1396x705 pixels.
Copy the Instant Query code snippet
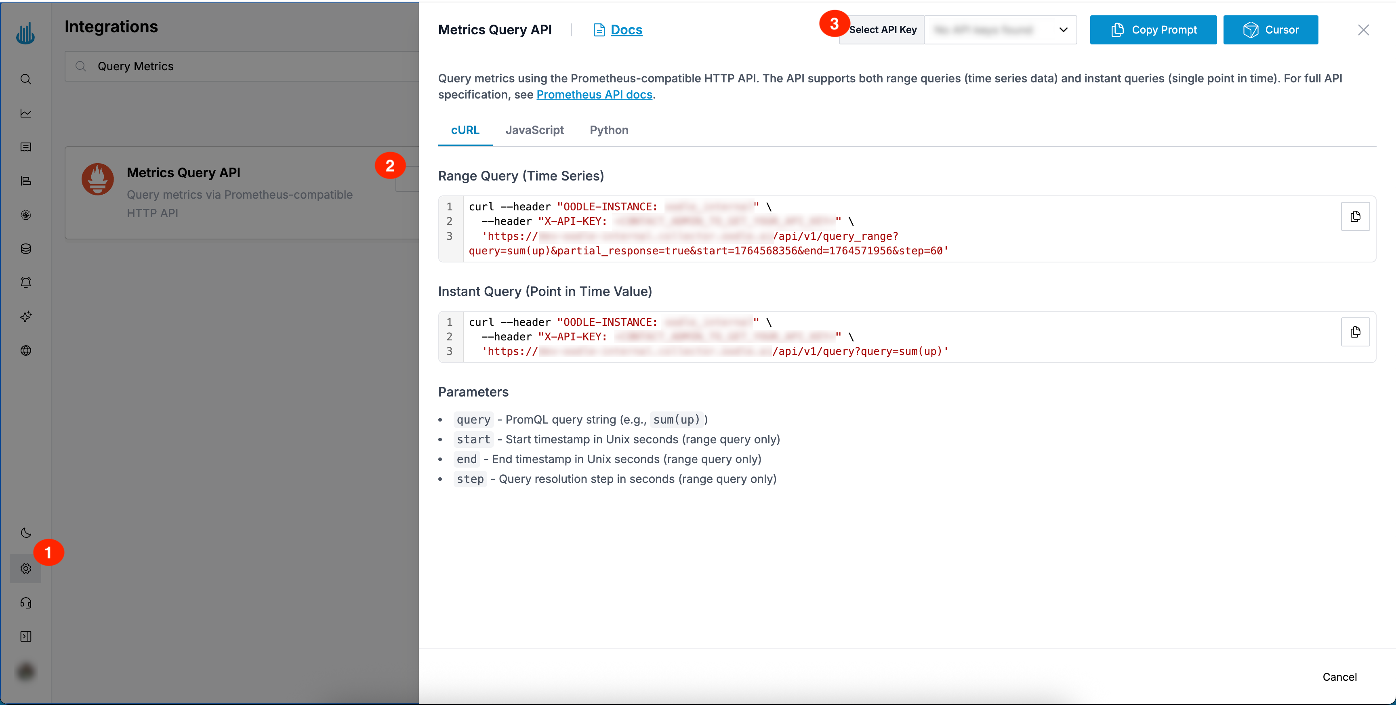1356,332
